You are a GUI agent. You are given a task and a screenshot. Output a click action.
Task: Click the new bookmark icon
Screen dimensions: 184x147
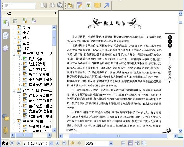coord(25,21)
